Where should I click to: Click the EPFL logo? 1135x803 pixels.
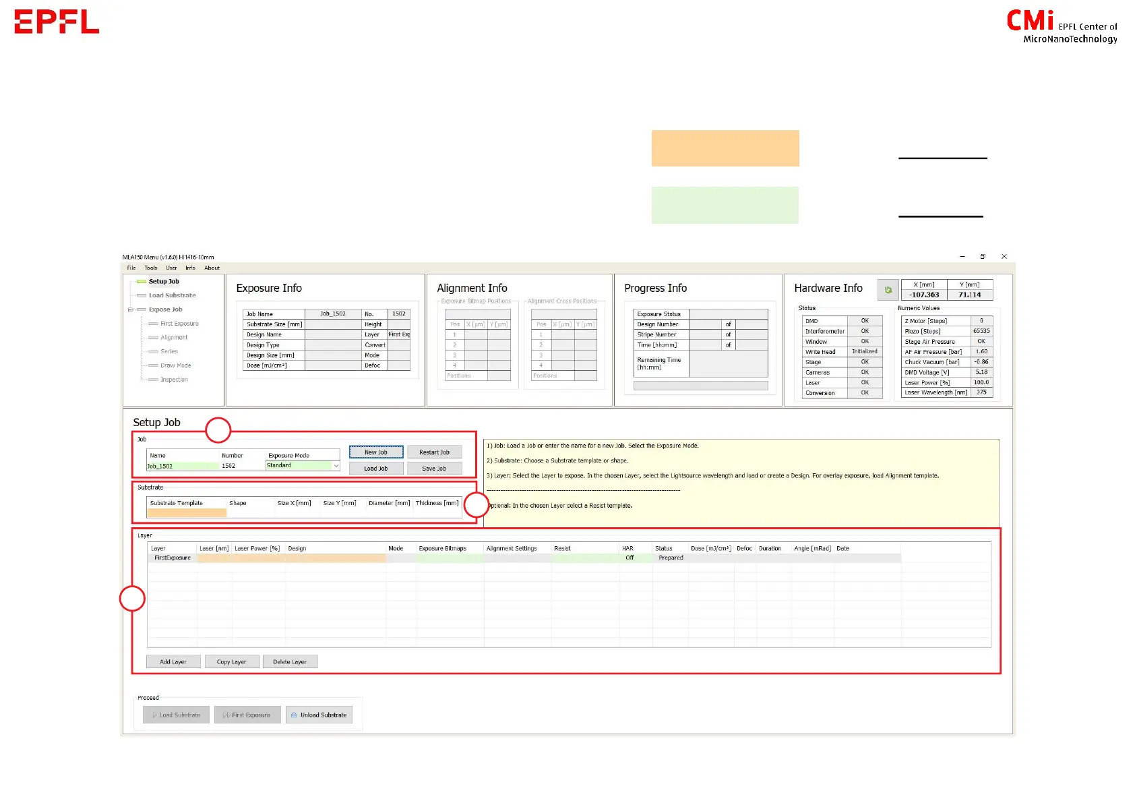(x=57, y=22)
